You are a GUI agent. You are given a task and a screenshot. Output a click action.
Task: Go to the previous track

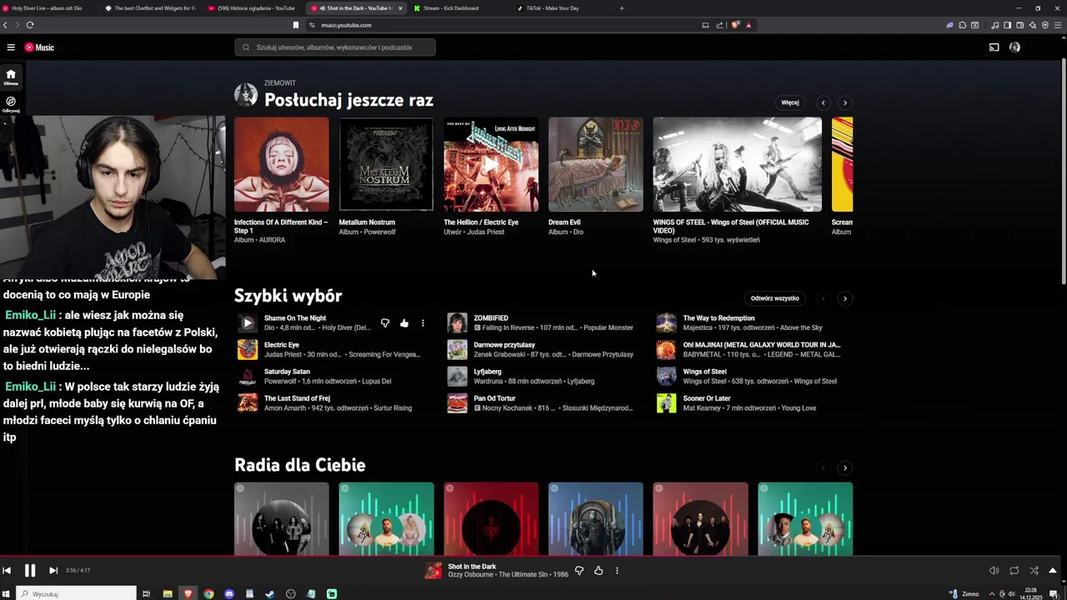[x=7, y=571]
